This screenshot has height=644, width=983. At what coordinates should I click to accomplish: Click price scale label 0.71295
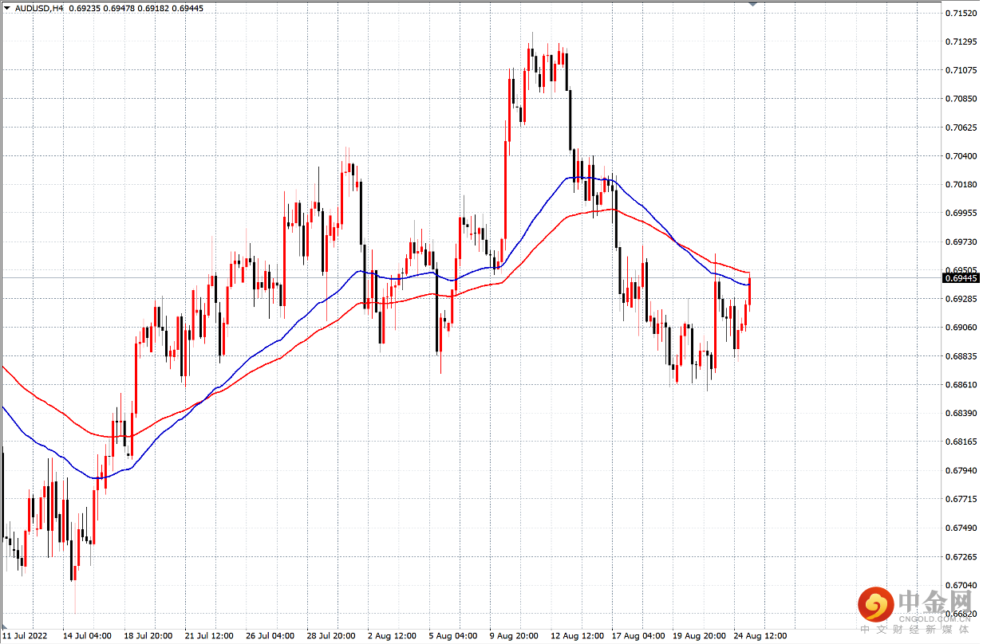pos(961,41)
